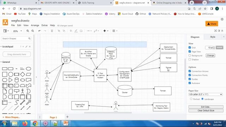Viewport: 226px width, 127px height.
Task: Click Clear Default Style button
Action: [206, 110]
